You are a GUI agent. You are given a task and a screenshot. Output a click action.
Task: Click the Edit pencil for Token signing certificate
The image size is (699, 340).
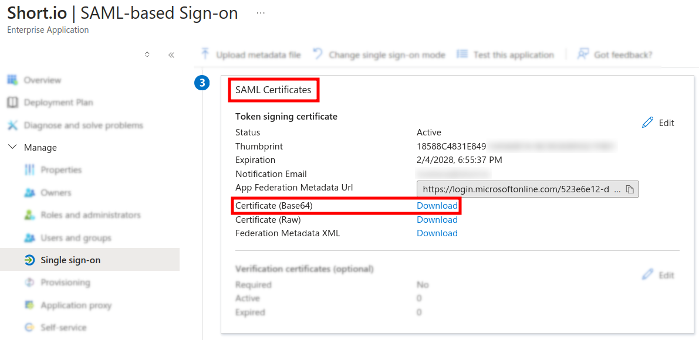pos(648,123)
